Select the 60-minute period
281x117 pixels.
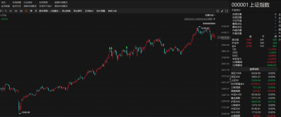21,11
